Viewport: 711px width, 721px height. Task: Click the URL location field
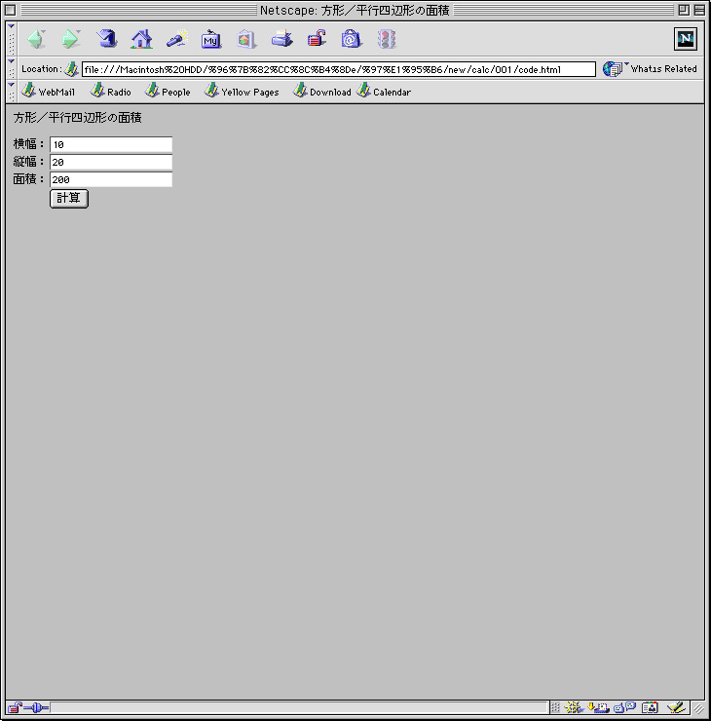click(x=339, y=69)
